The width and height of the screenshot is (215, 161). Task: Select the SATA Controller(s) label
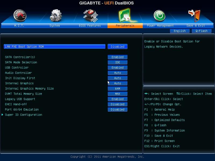[20, 57]
